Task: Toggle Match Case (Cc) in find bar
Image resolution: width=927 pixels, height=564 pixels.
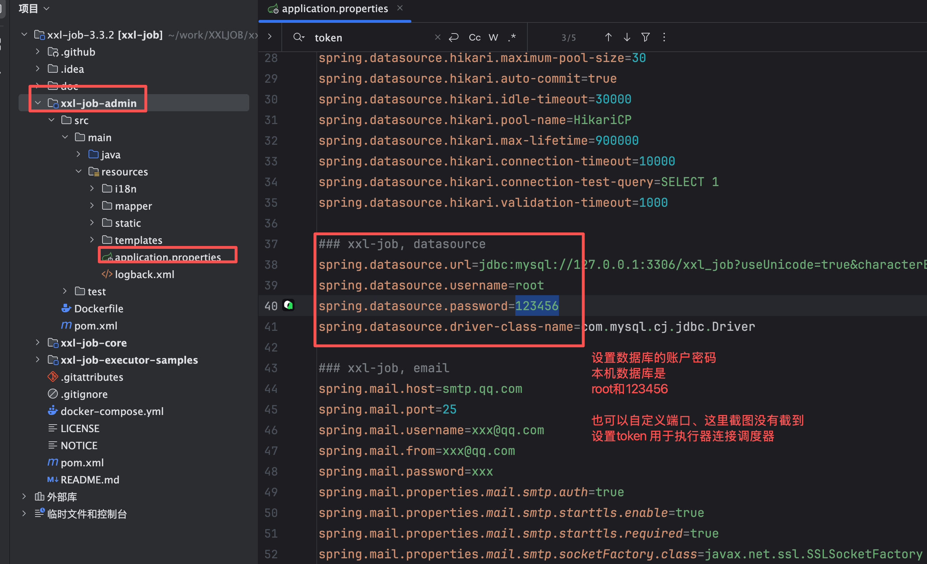Action: point(475,37)
